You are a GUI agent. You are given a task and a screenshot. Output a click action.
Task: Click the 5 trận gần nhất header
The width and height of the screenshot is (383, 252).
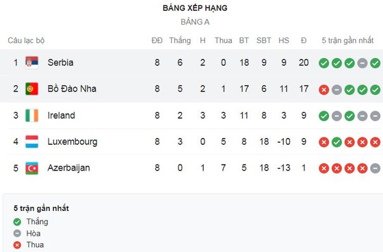click(x=347, y=40)
